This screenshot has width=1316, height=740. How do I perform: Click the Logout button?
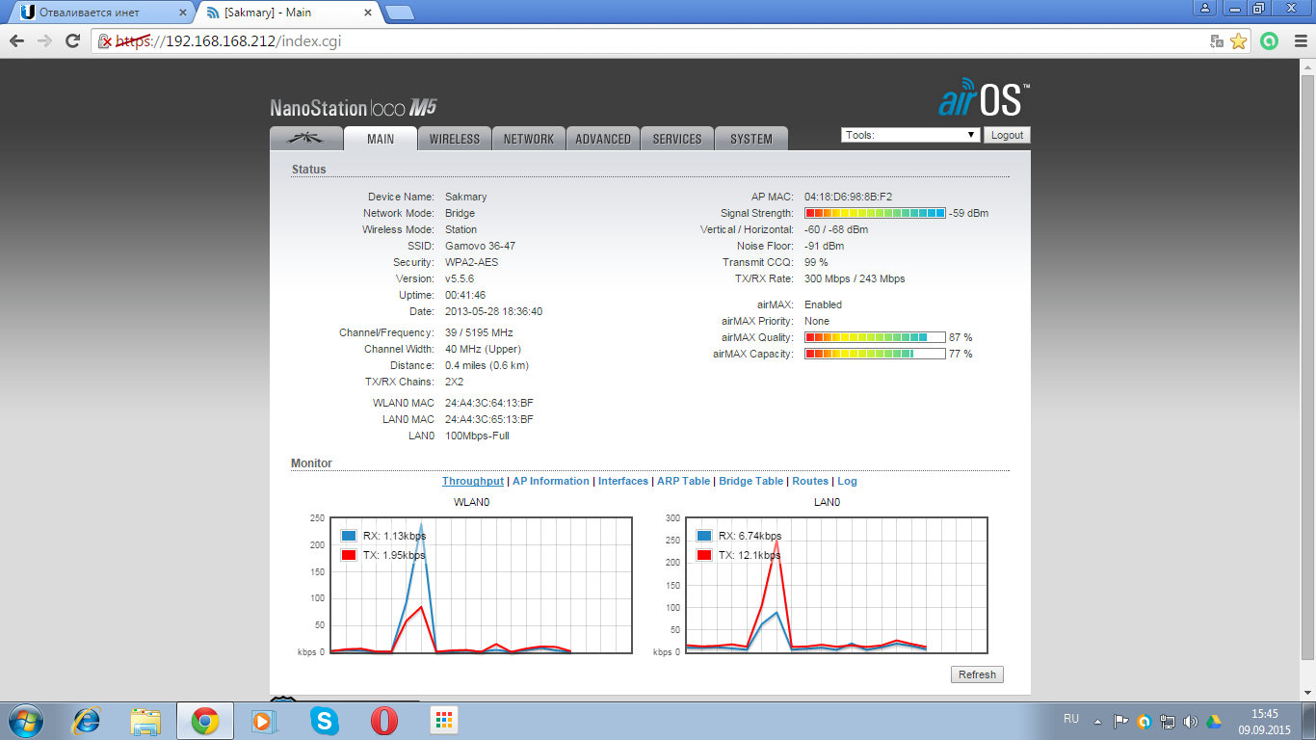tap(1007, 135)
